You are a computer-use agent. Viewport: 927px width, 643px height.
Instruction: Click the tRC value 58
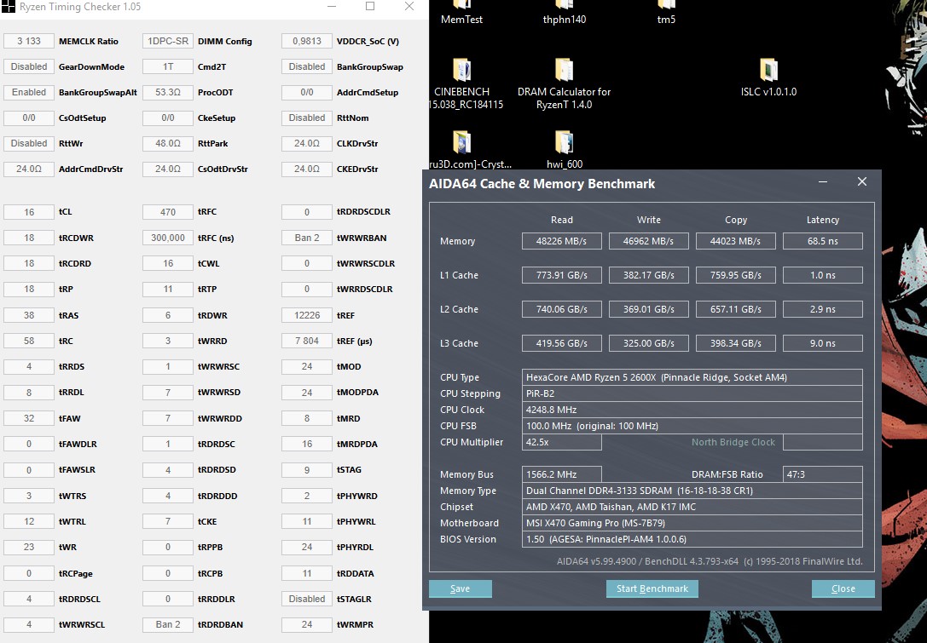(29, 341)
